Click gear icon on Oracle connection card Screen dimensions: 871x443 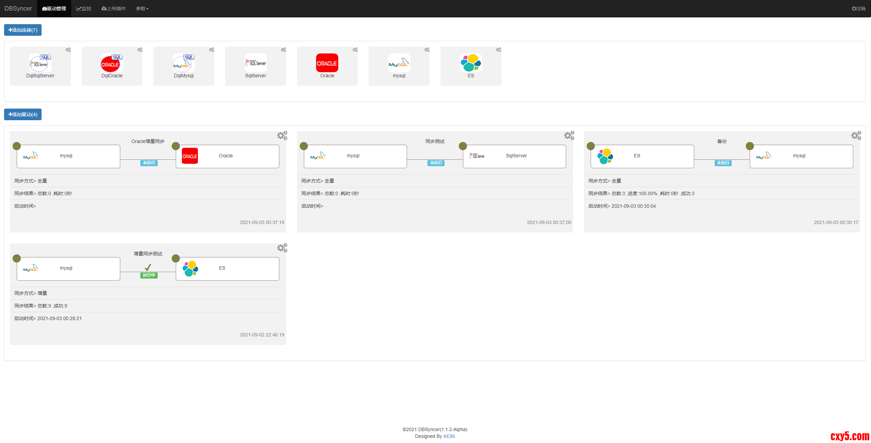point(355,50)
